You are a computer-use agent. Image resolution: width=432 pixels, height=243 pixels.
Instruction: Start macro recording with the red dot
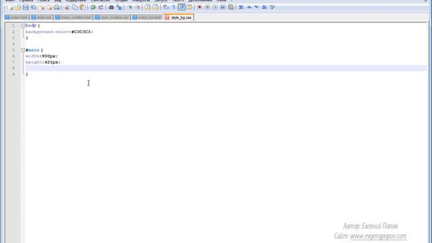[x=200, y=7]
